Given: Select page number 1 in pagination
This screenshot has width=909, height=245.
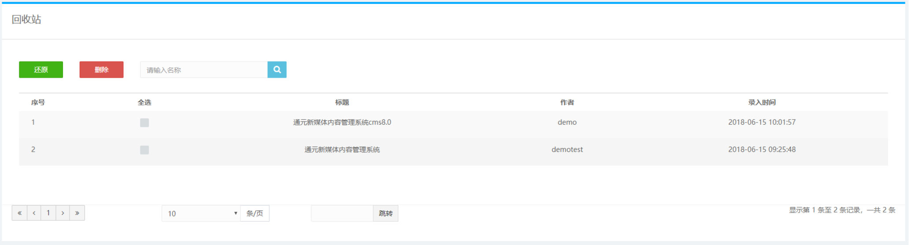Looking at the screenshot, I should 48,213.
